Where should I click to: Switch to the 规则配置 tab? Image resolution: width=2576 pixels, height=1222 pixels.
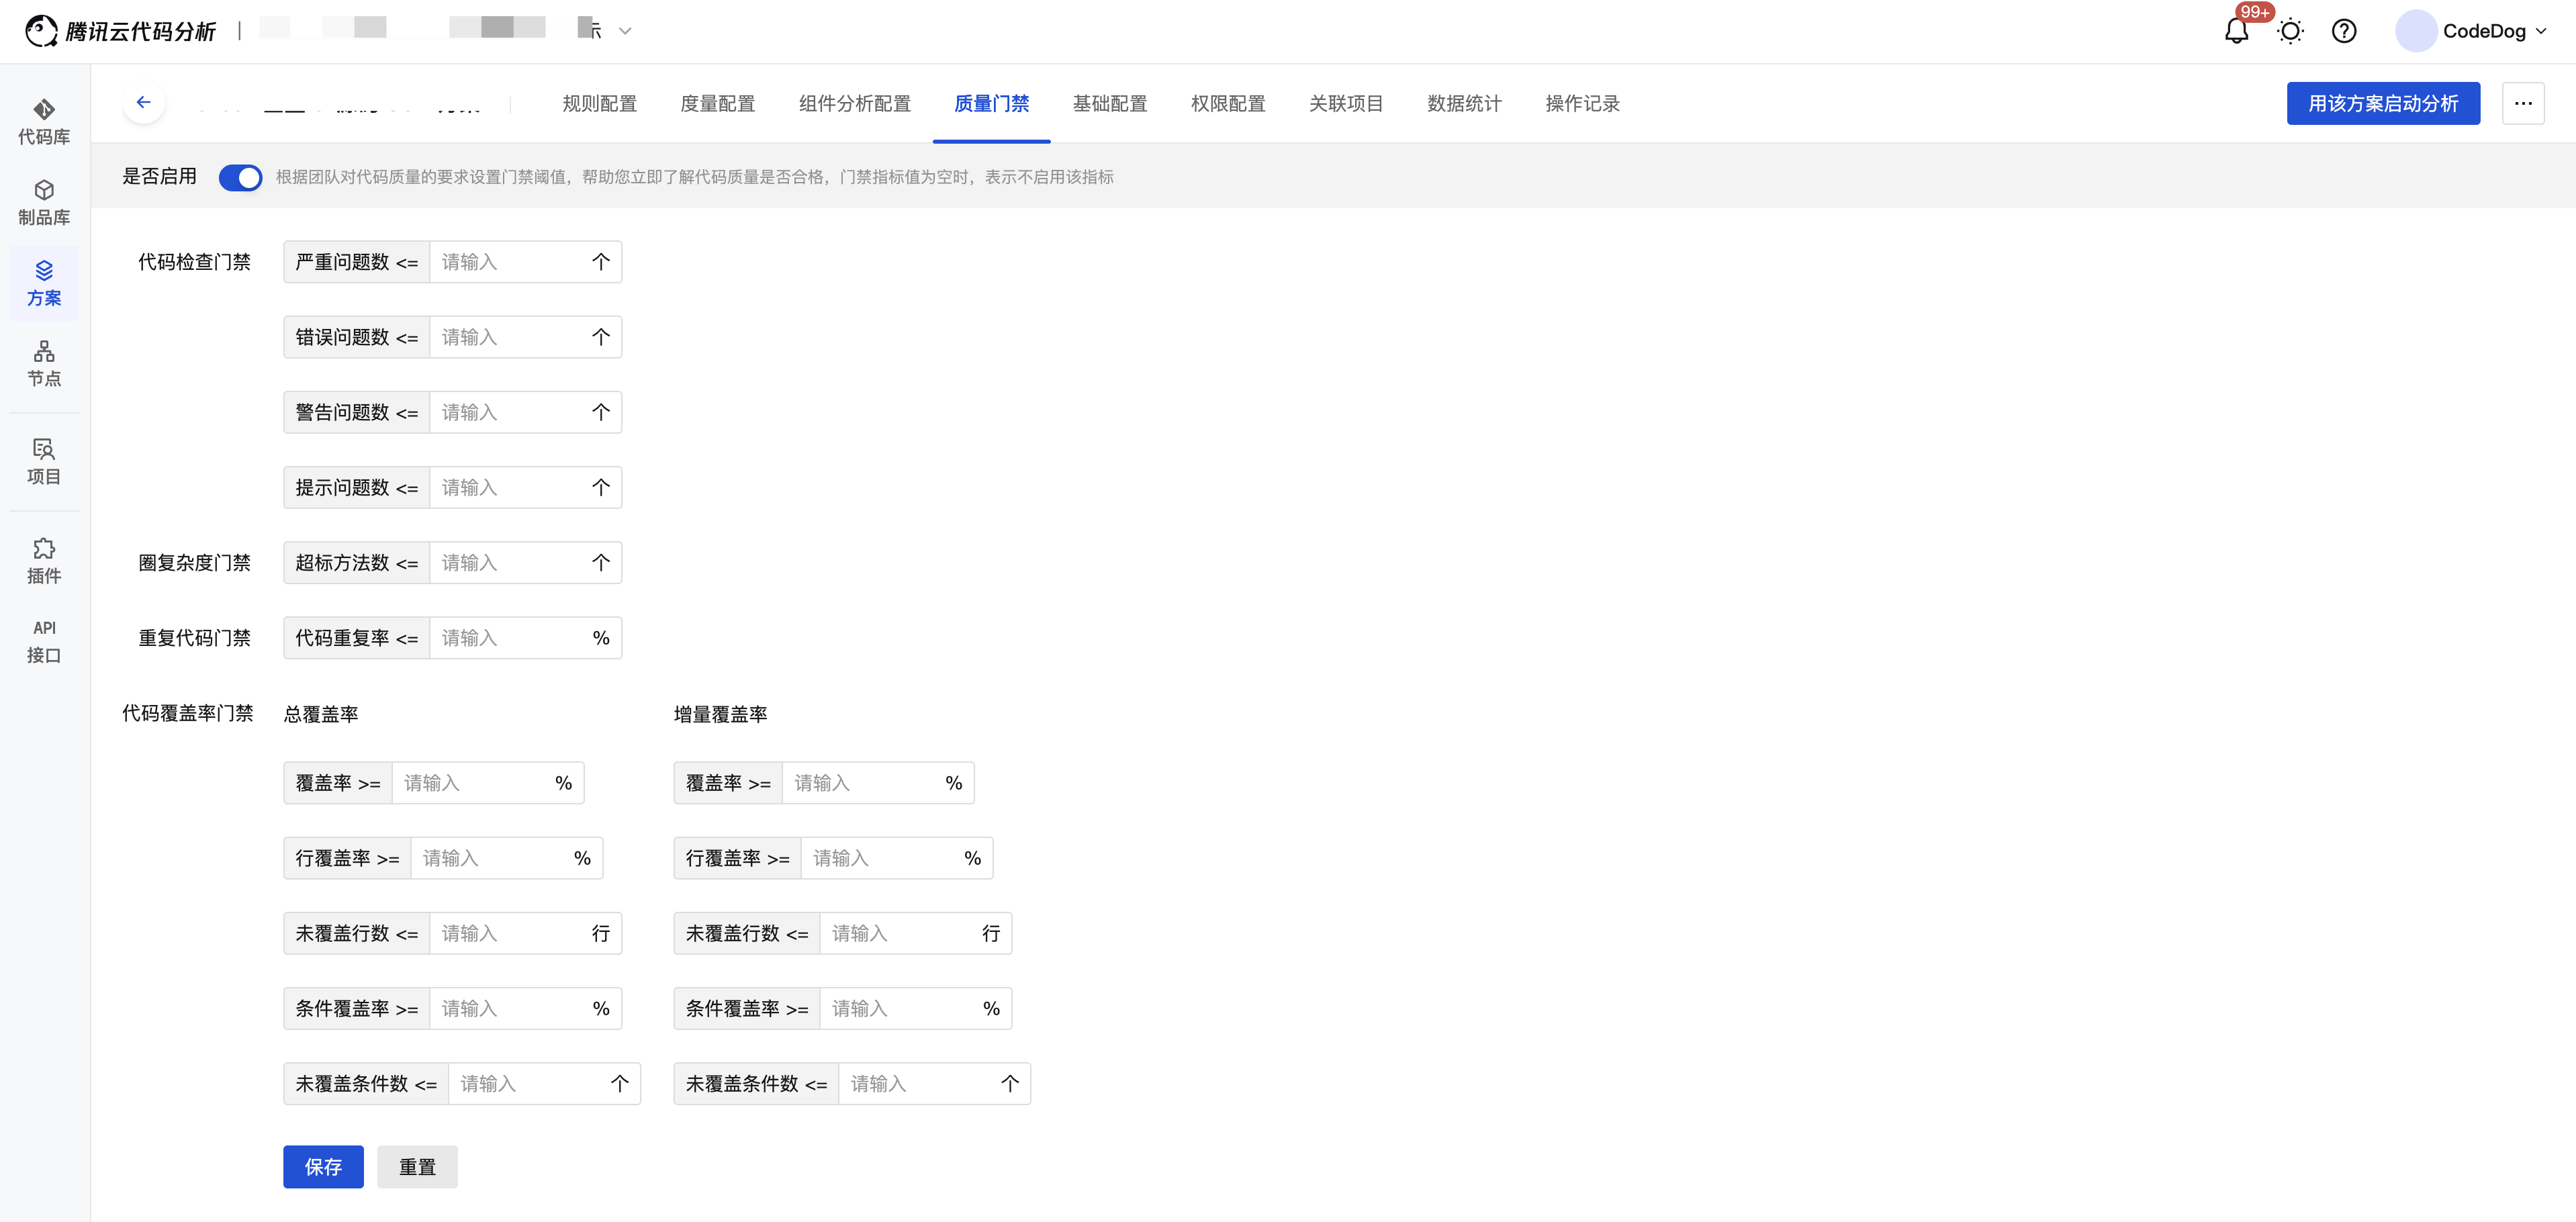[599, 103]
